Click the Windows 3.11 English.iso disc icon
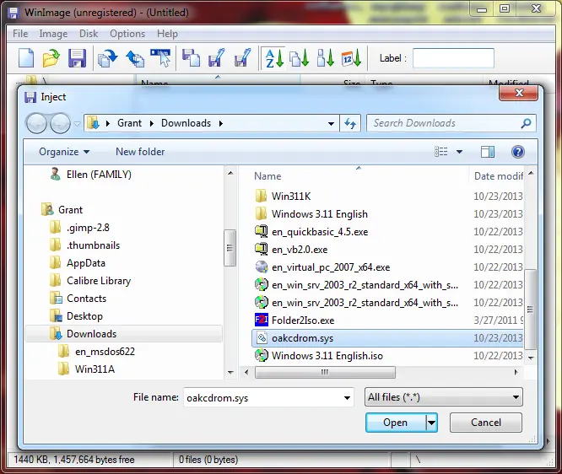Screen dimensions: 562x474 [262, 355]
